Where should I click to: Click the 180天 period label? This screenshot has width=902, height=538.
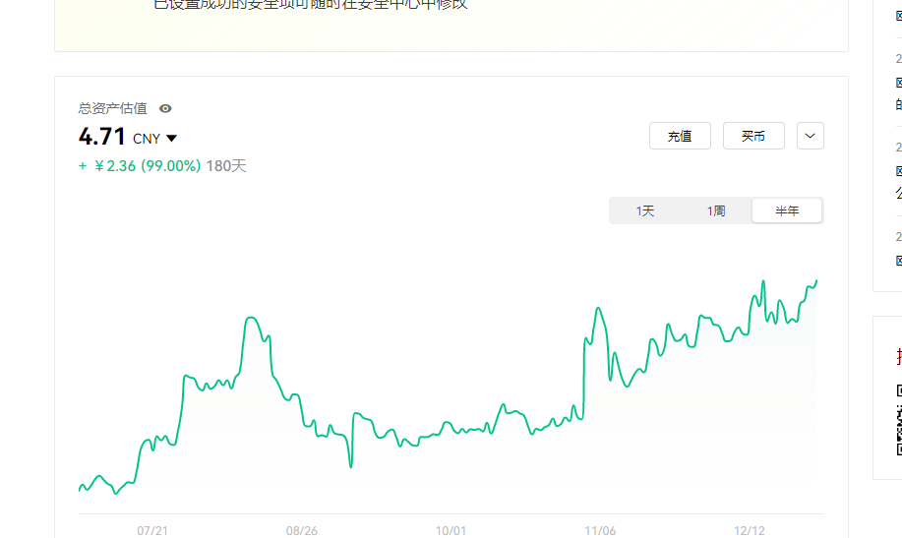(x=226, y=165)
